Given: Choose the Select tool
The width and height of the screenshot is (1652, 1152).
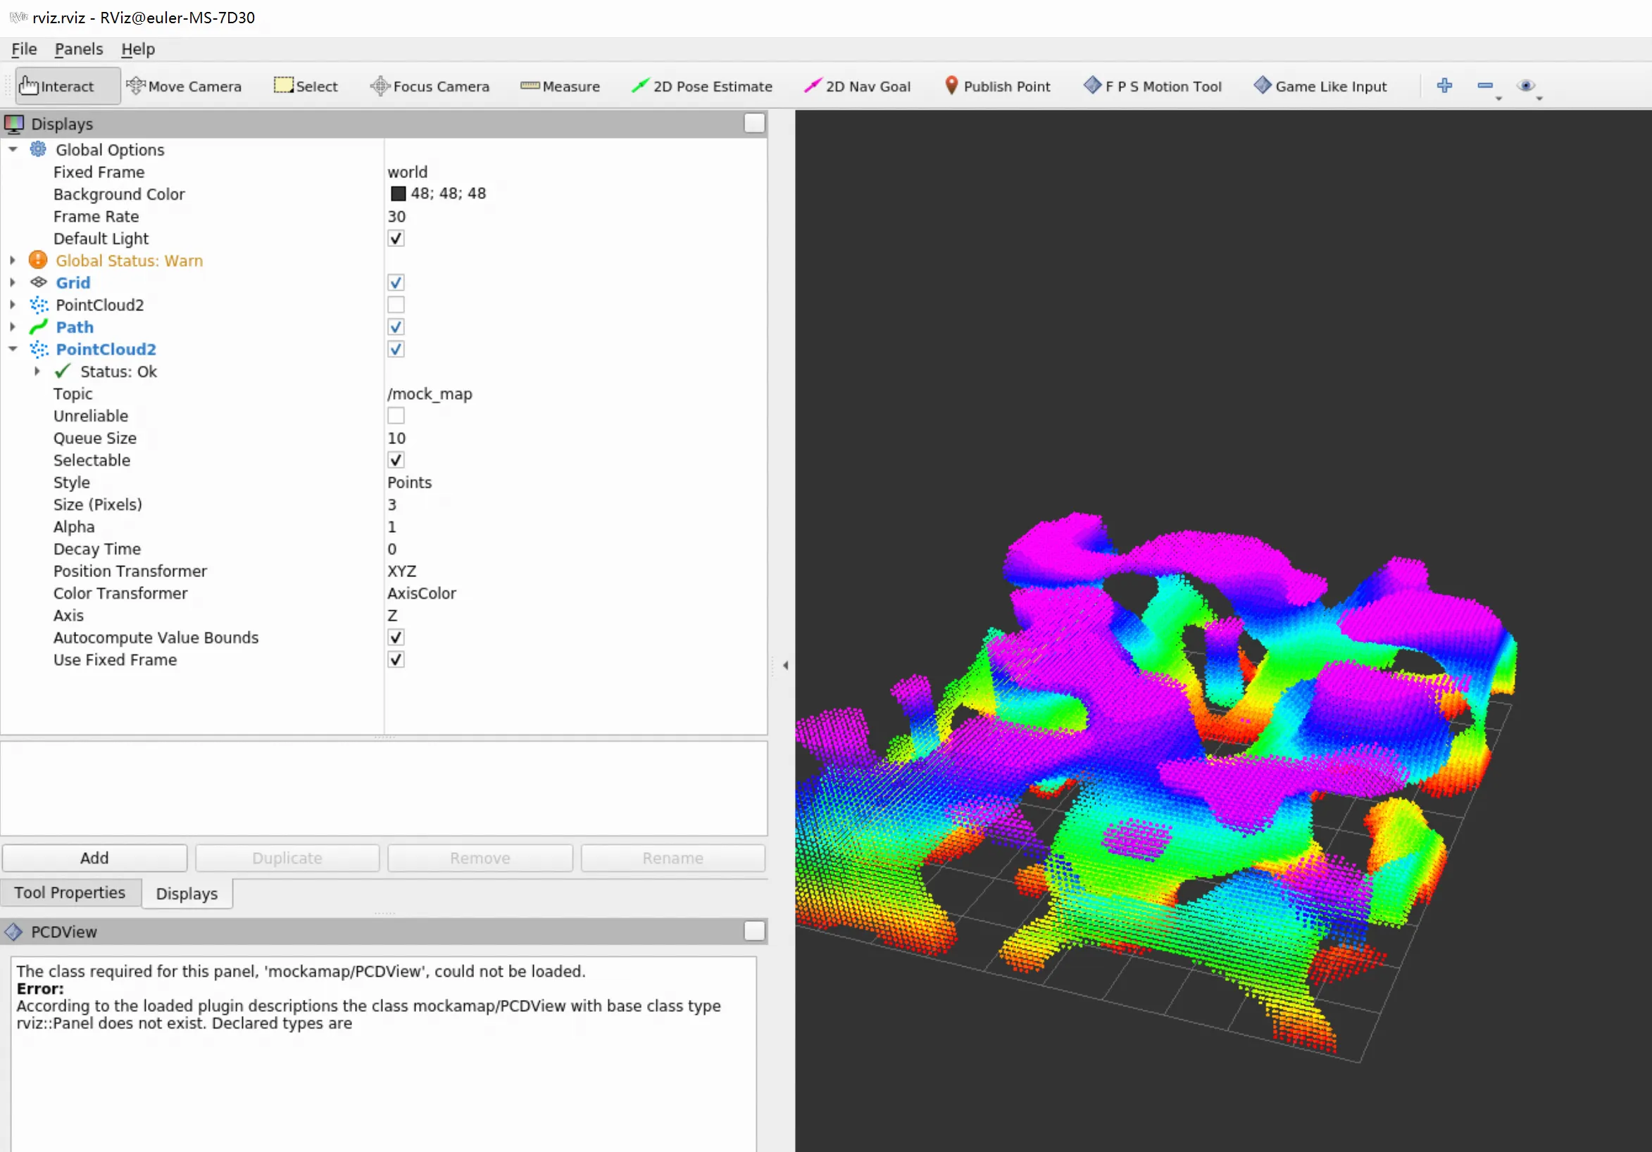Looking at the screenshot, I should (x=305, y=87).
